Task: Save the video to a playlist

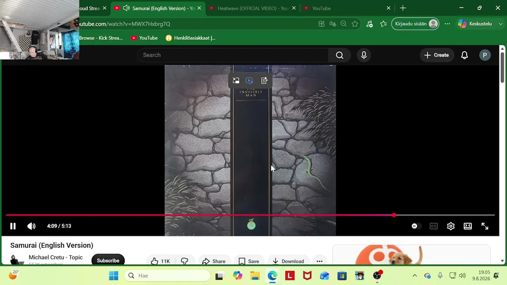Action: 249,261
